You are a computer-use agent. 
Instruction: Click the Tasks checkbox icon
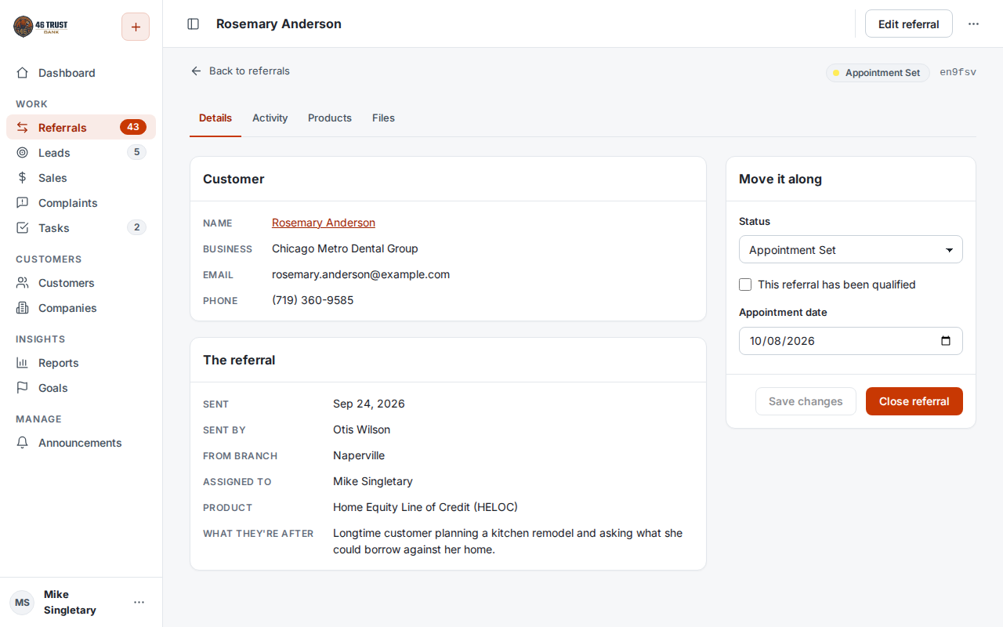point(23,228)
